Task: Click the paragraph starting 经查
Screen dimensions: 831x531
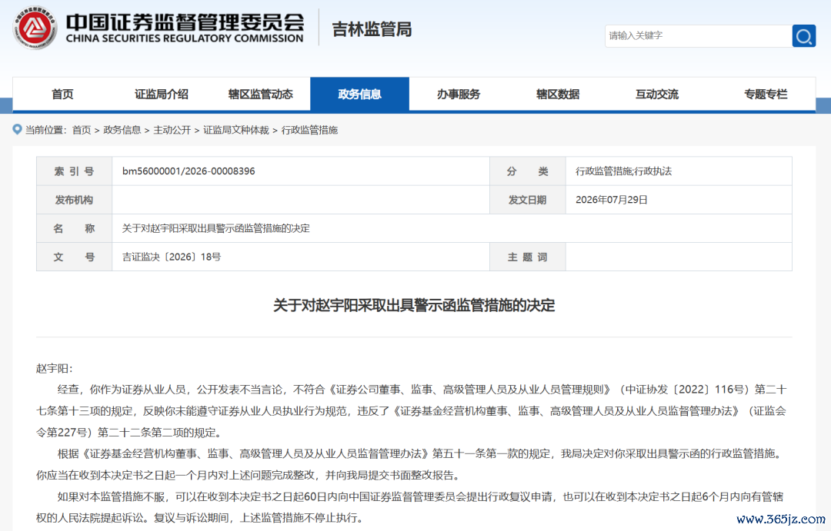Action: (411, 411)
